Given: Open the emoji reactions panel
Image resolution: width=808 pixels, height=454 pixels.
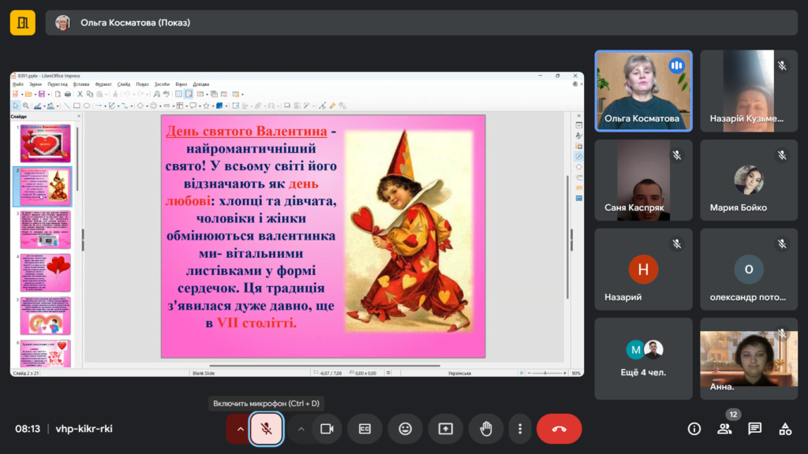Looking at the screenshot, I should 405,429.
